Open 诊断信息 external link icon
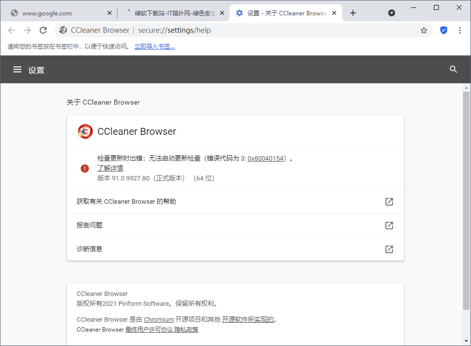The image size is (471, 346). 389,249
